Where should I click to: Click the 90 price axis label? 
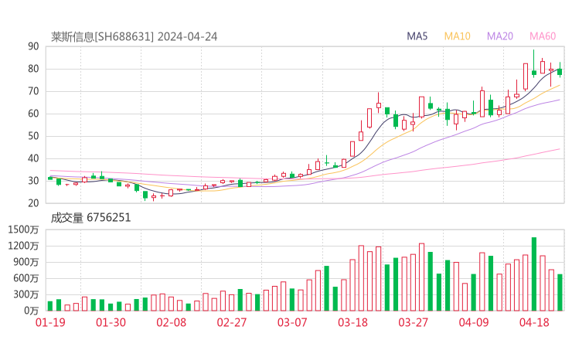click(x=33, y=46)
